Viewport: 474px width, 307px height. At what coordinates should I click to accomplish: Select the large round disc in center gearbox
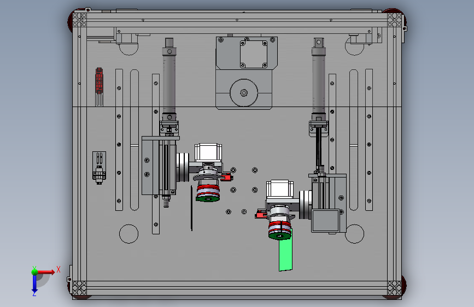point(244,93)
